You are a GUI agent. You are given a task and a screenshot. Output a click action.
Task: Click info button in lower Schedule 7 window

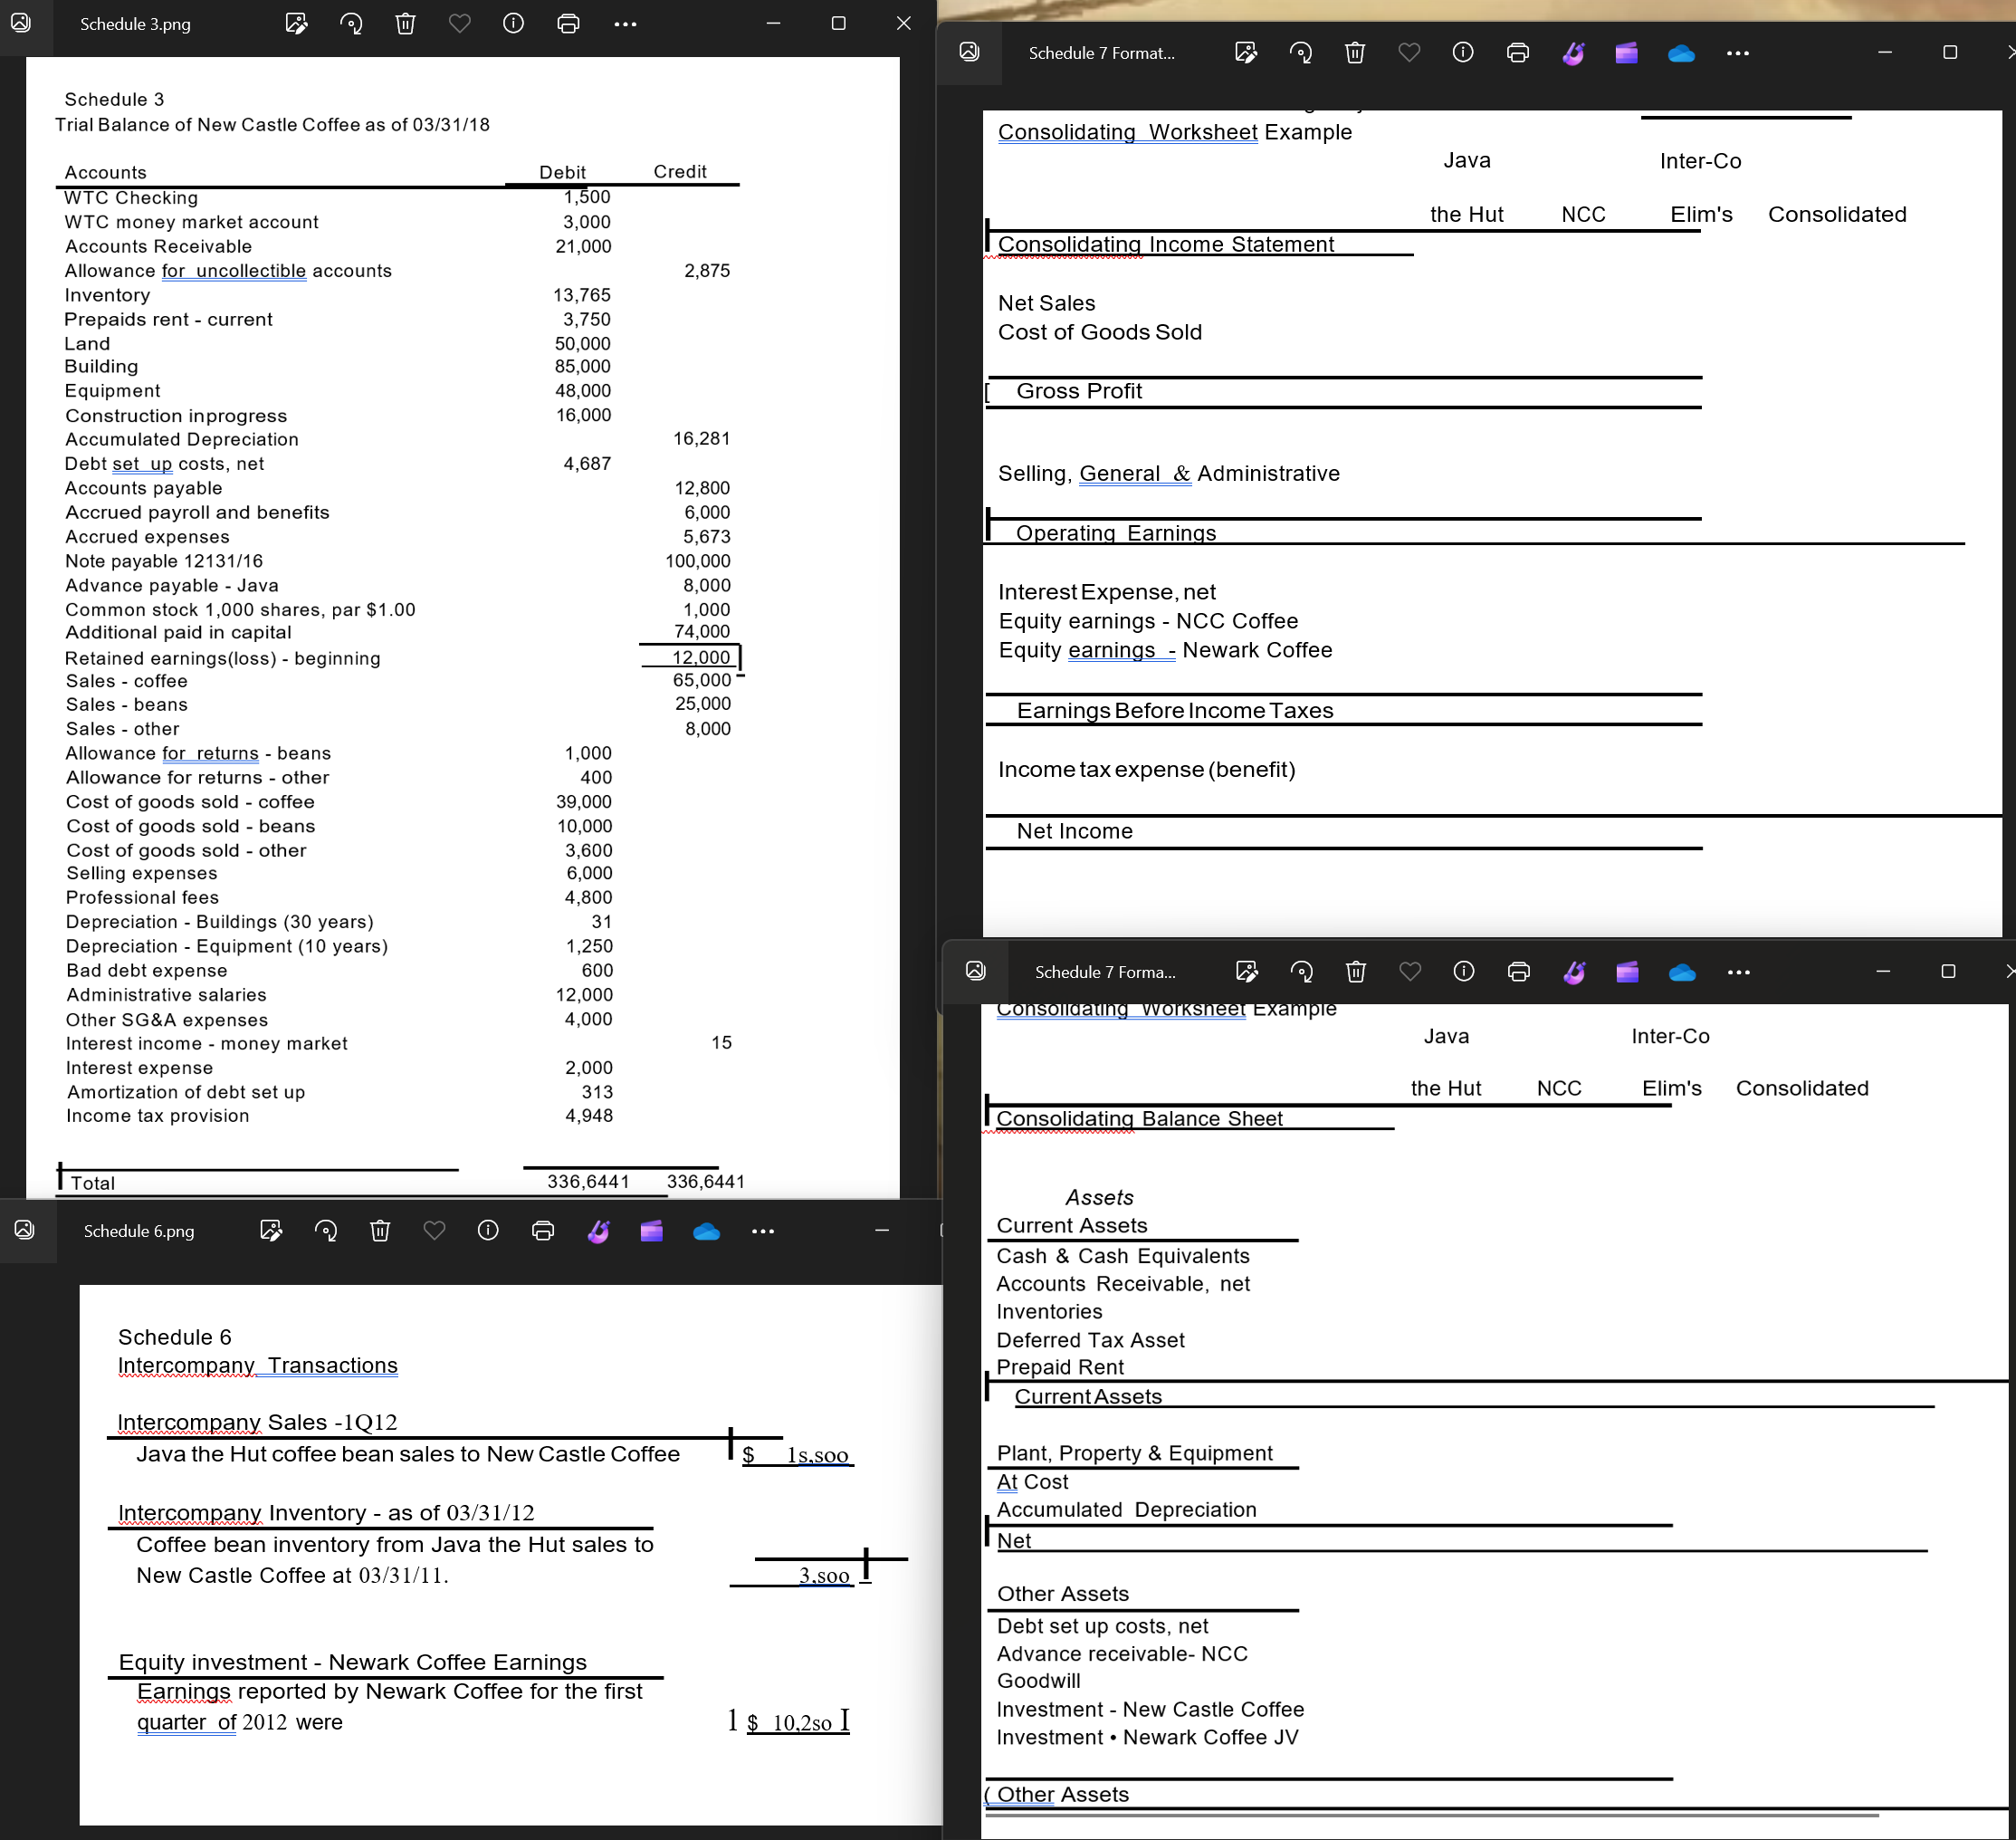pos(1463,972)
